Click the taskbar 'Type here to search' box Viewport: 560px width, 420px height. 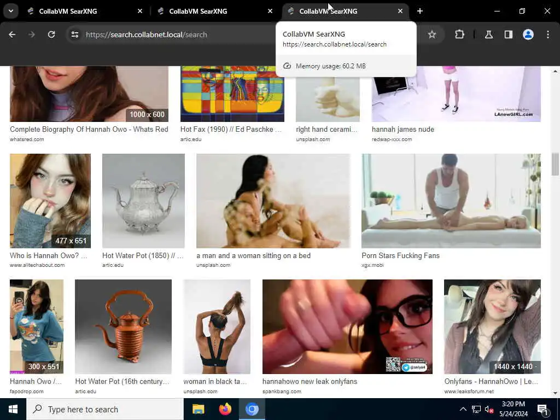105,409
